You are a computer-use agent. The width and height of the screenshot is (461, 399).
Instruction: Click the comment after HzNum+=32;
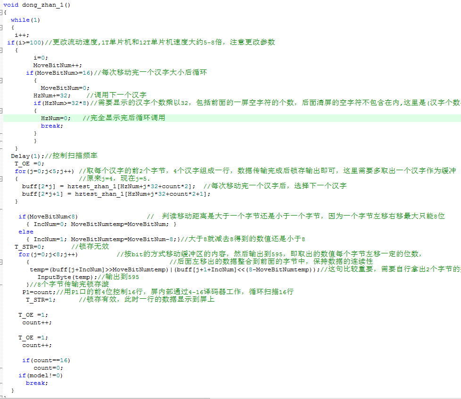[x=117, y=95]
